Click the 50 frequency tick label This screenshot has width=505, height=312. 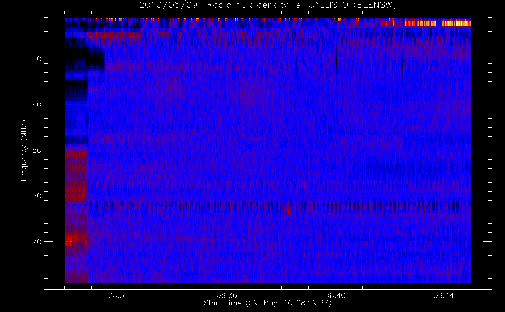pos(37,150)
